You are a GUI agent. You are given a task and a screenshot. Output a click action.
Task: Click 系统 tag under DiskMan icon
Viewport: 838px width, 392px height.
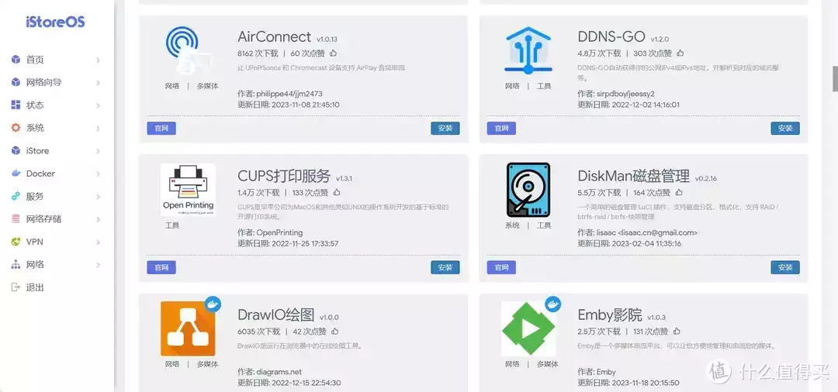pos(512,225)
